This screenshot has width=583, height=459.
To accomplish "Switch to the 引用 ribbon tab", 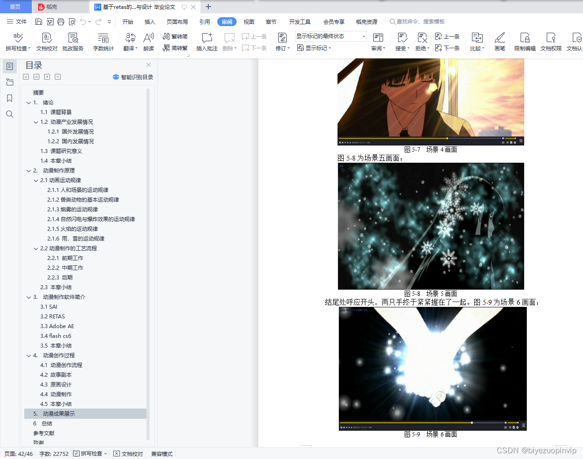I will [x=205, y=22].
